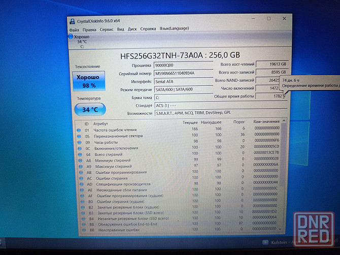Click the 34 °C temperature button
Screen dimensions: 340x255
90,110
